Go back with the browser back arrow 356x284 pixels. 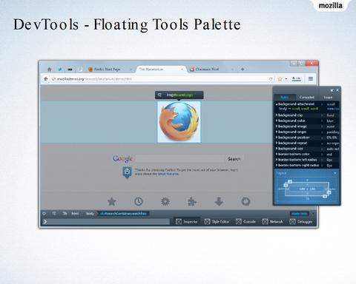[x=46, y=79]
